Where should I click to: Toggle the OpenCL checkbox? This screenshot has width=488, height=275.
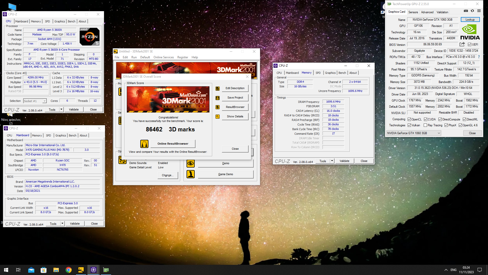[x=409, y=119]
